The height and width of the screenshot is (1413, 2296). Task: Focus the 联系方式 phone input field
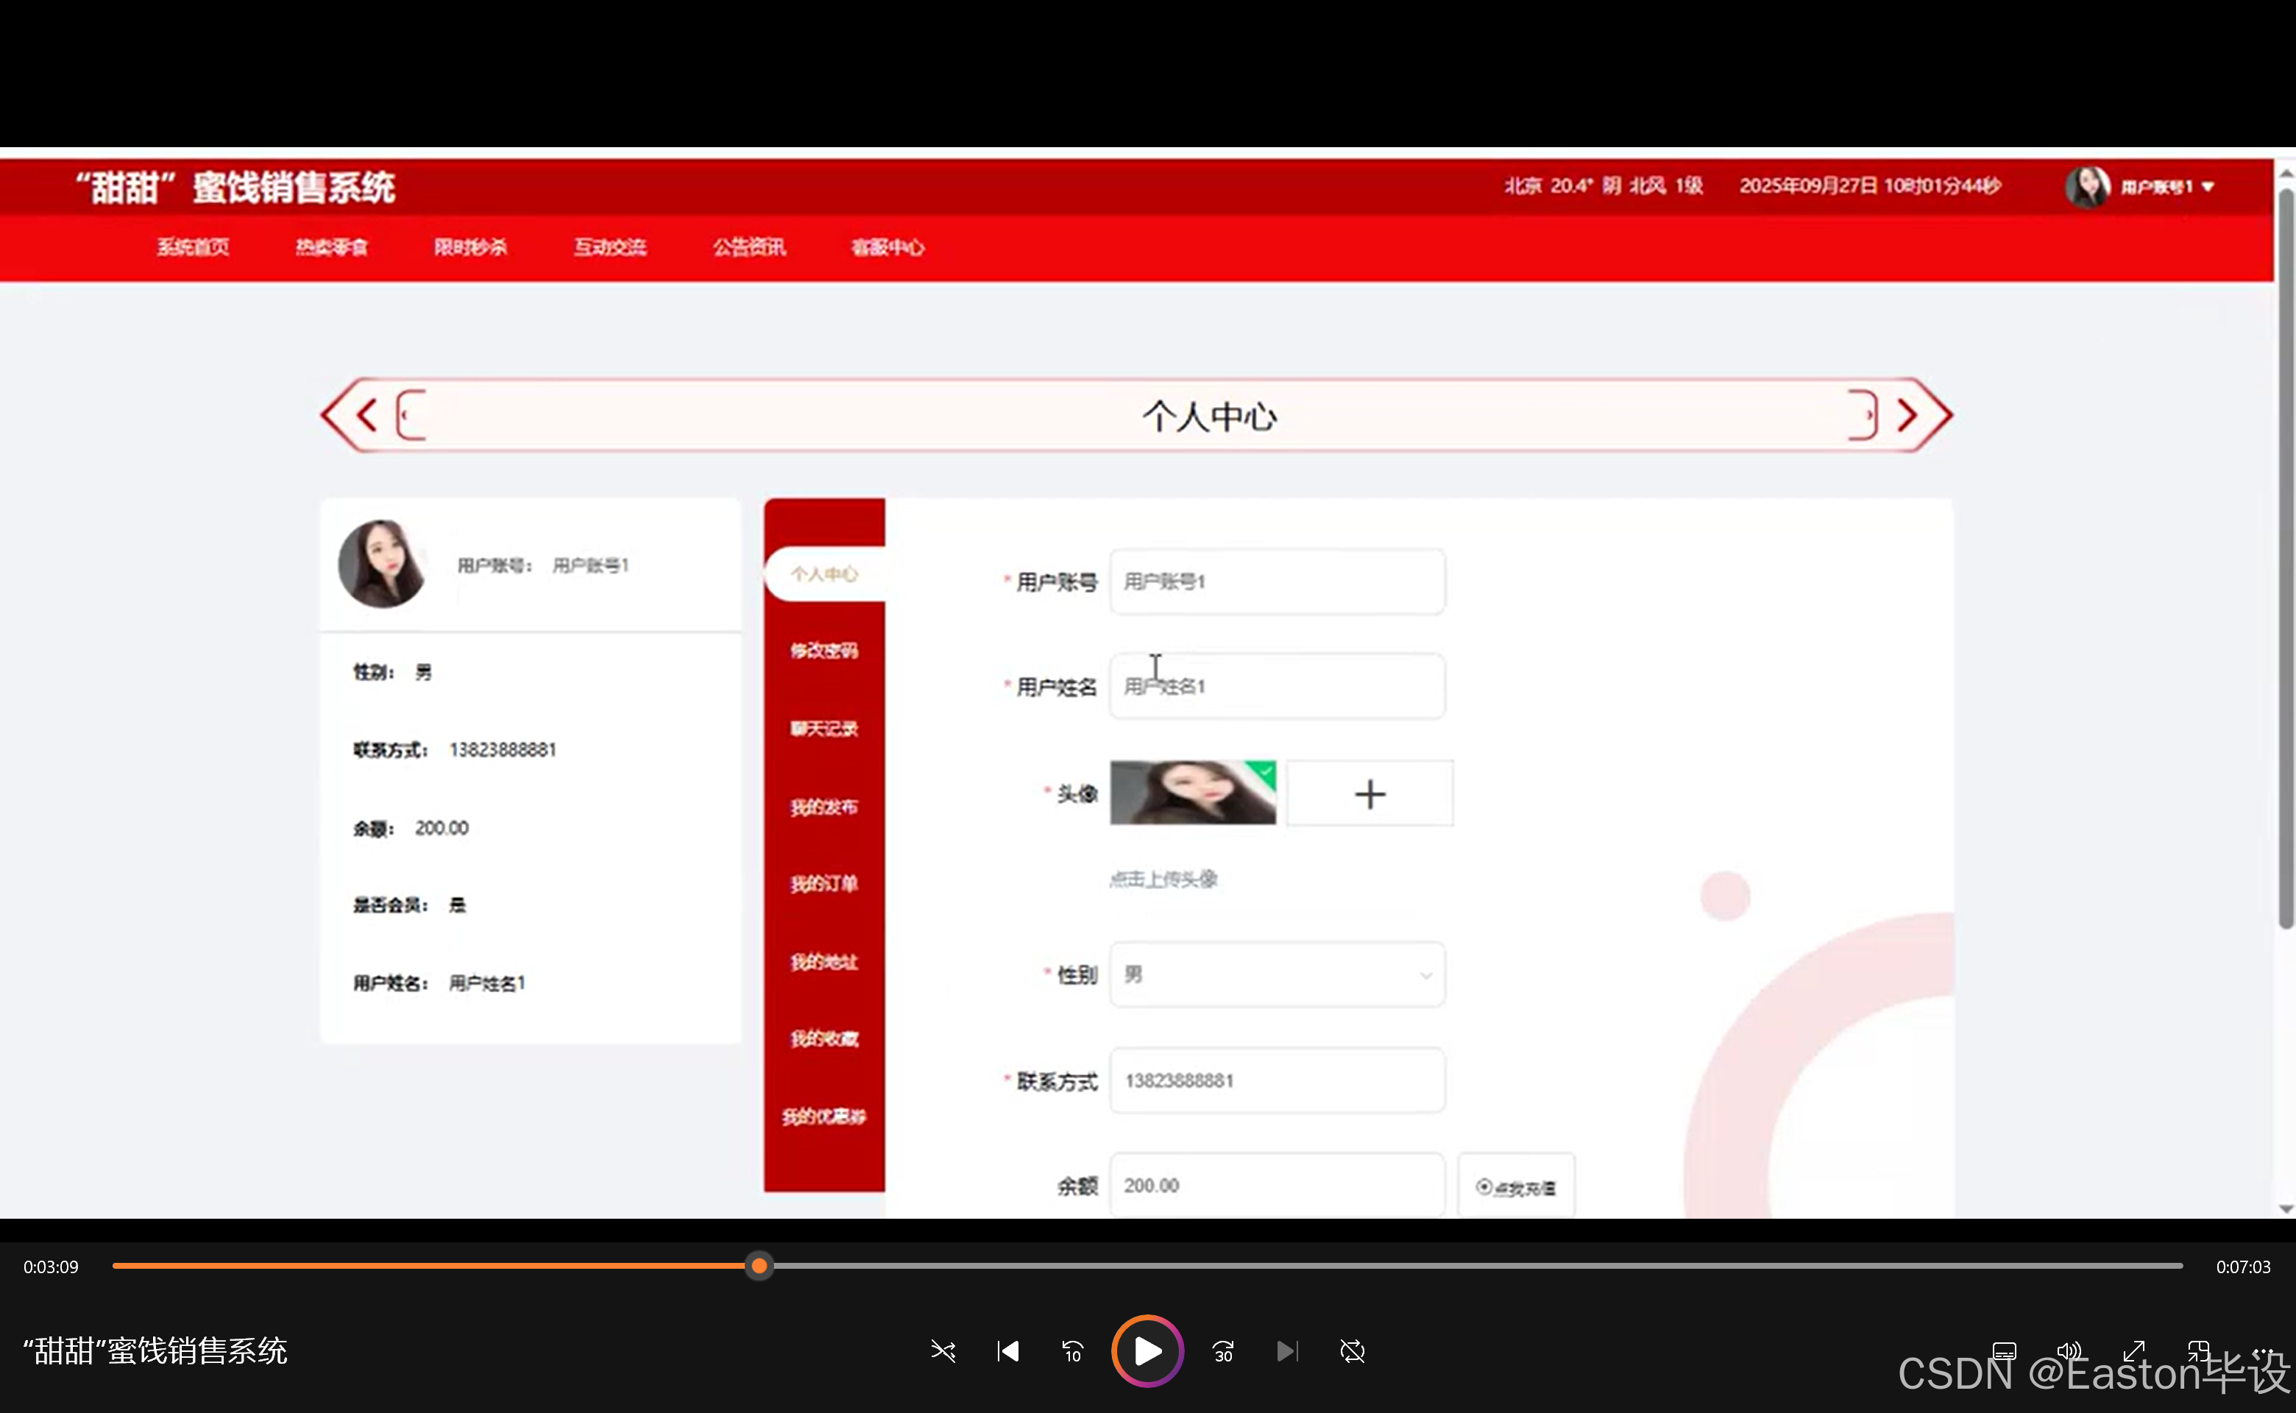(1278, 1080)
